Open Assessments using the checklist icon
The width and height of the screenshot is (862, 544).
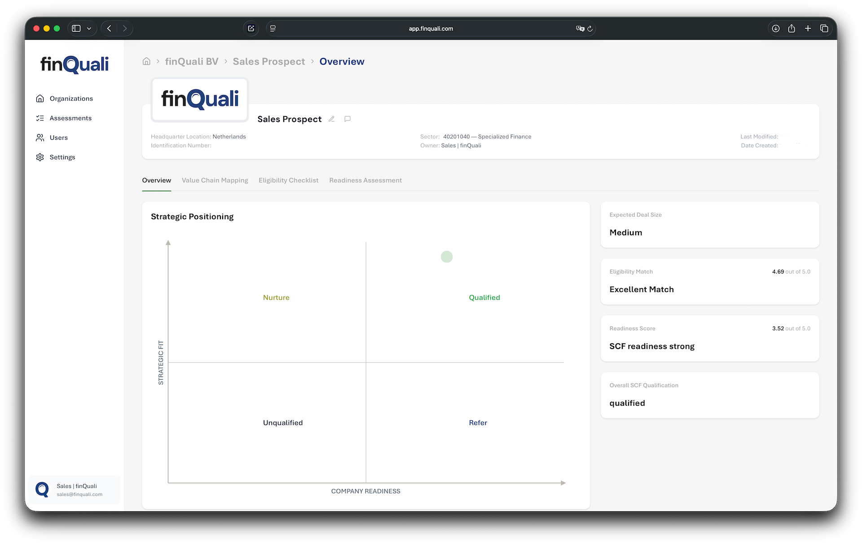(x=40, y=118)
